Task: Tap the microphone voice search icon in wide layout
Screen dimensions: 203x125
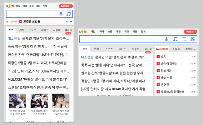Action: pyautogui.click(x=167, y=39)
